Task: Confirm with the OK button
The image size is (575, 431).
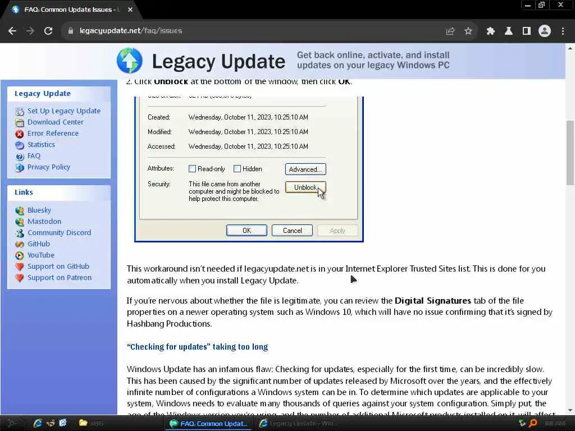Action: click(247, 231)
